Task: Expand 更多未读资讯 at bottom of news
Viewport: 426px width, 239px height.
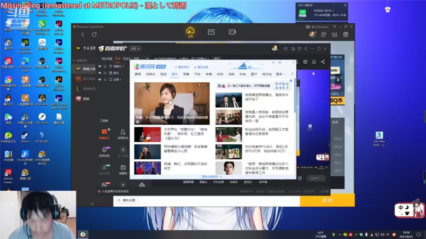Action: click(212, 177)
